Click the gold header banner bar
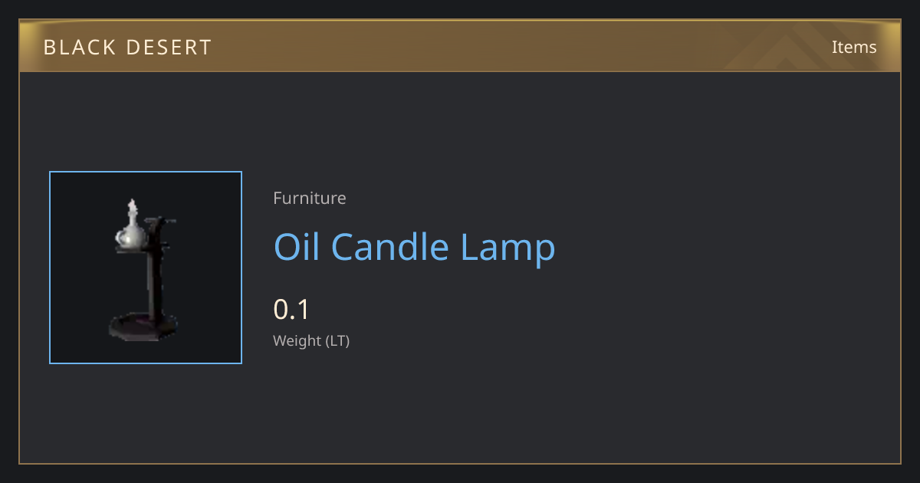Screen dimensions: 920x483 click(x=460, y=47)
